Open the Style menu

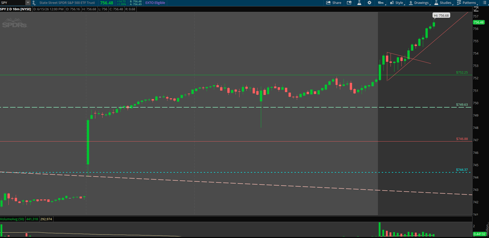point(396,2)
